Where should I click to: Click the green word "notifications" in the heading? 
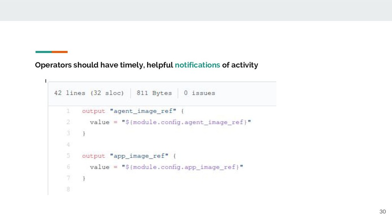coord(197,65)
